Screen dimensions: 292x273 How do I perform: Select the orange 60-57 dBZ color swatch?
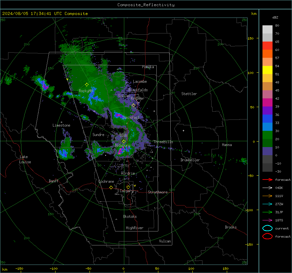coord(267,54)
